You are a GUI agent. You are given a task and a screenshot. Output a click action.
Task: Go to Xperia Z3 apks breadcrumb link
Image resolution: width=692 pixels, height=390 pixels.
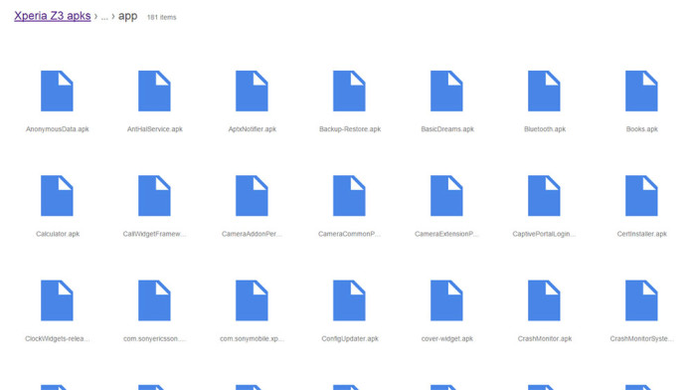pyautogui.click(x=53, y=16)
